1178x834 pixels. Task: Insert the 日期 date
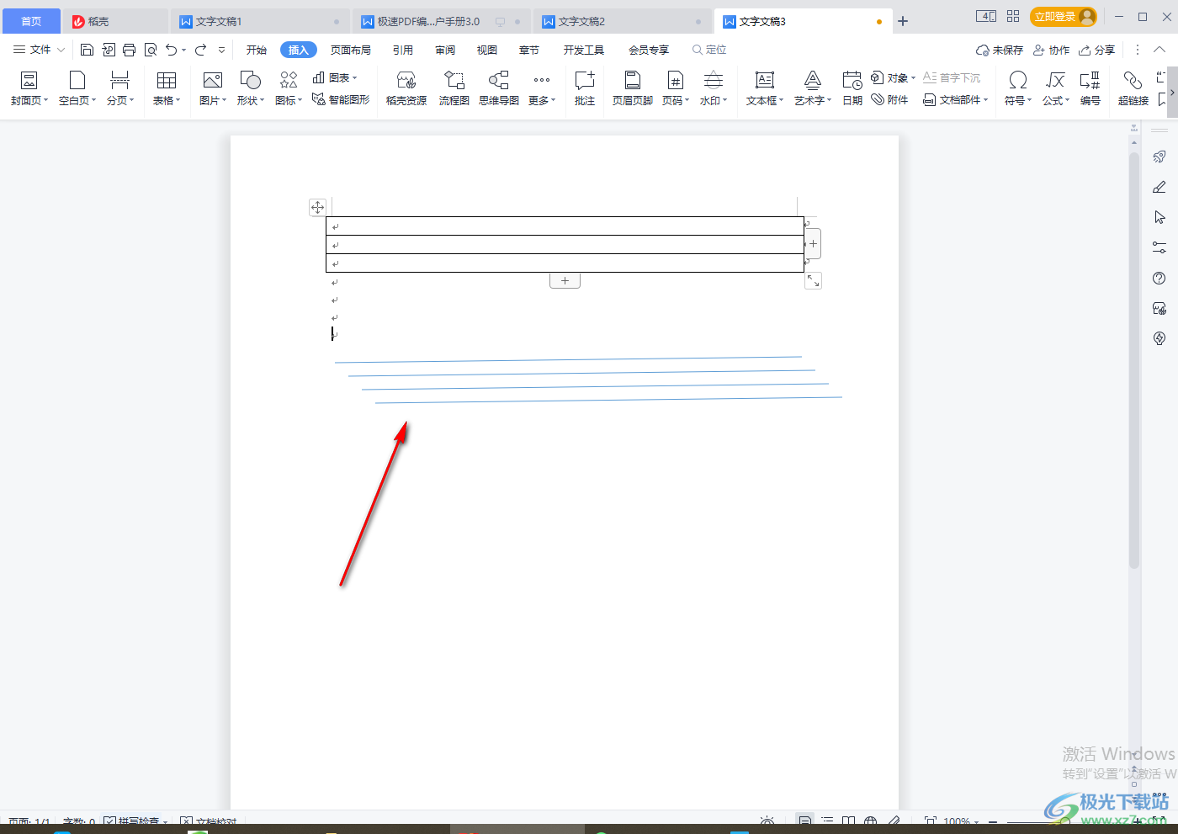[852, 88]
